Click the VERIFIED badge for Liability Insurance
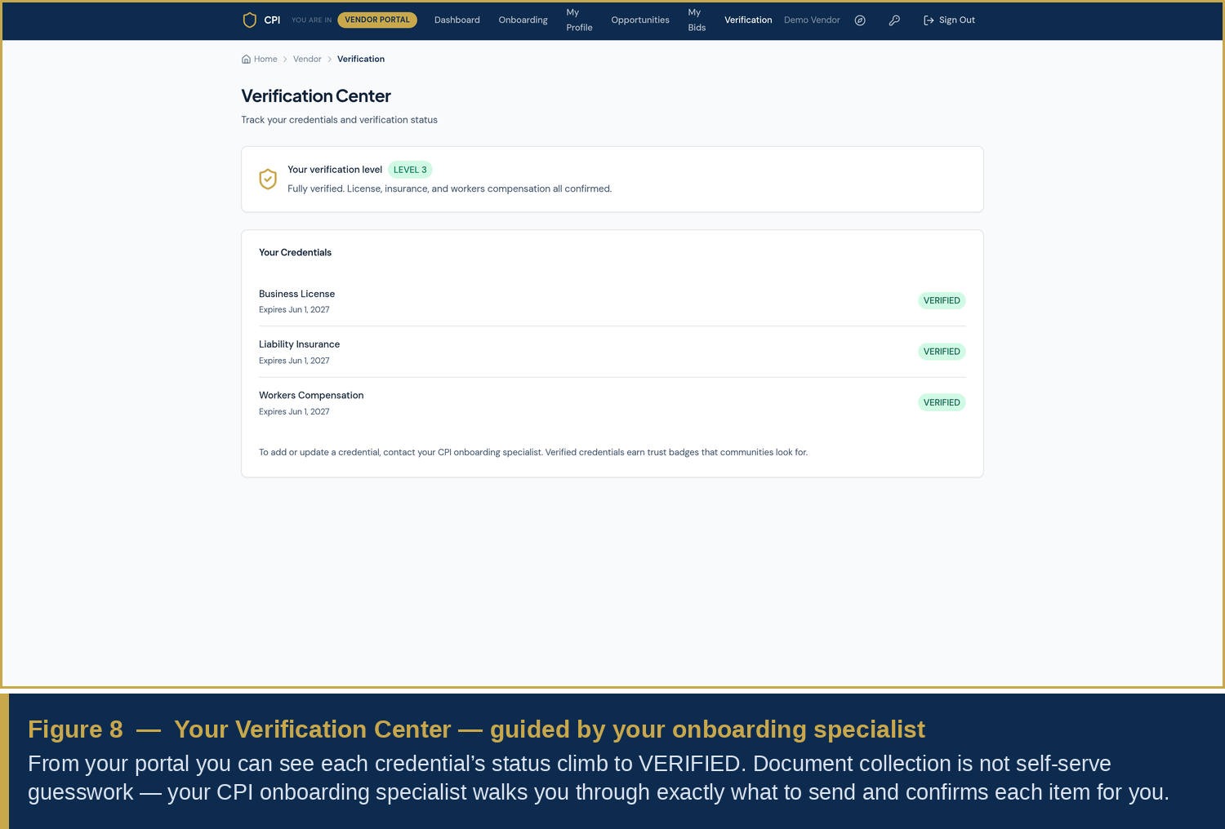Image resolution: width=1225 pixels, height=829 pixels. click(942, 352)
